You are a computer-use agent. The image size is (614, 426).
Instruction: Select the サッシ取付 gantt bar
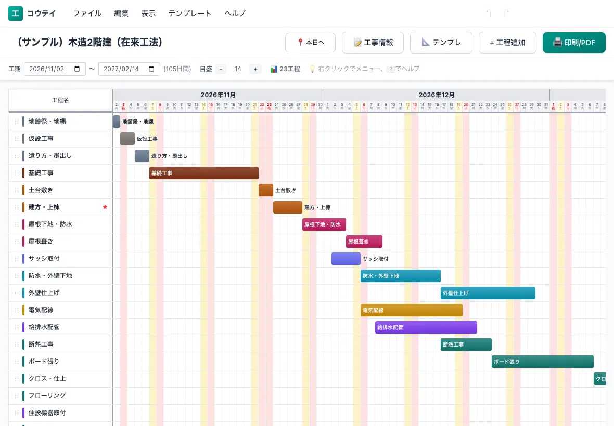(x=346, y=259)
